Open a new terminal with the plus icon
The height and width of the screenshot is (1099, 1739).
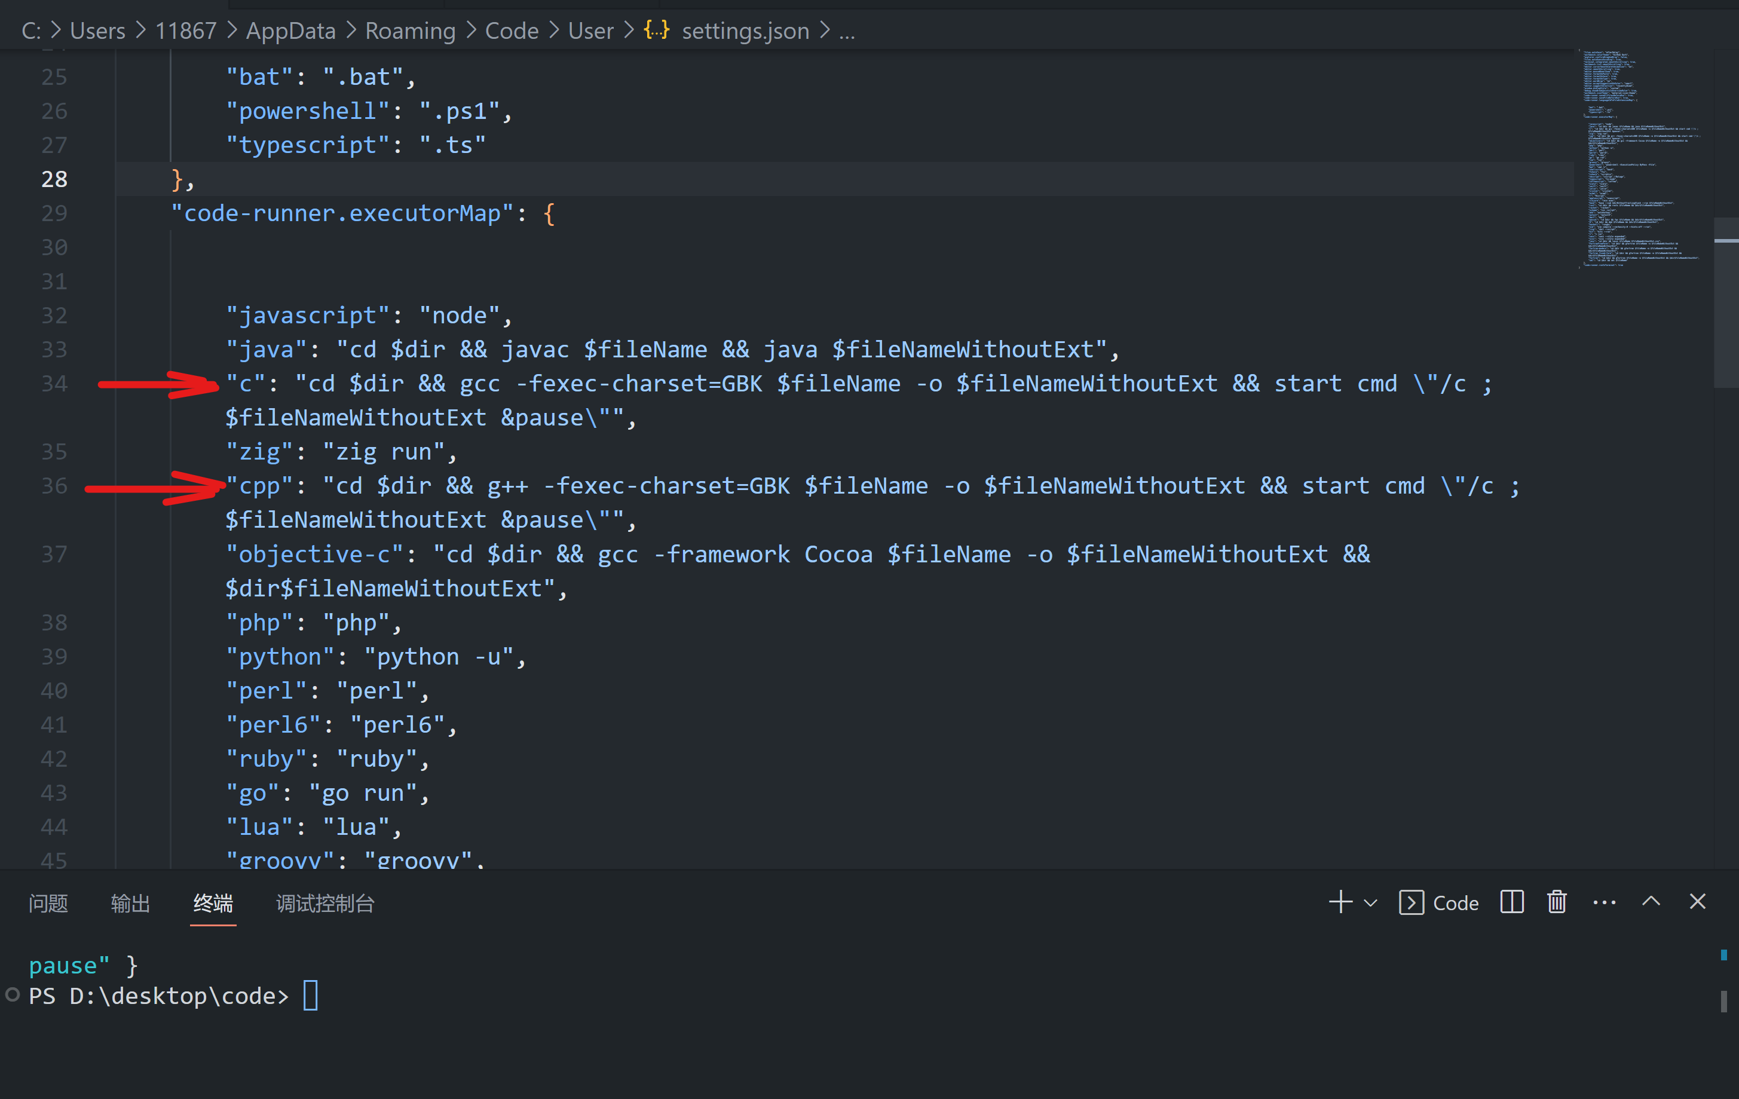click(1340, 902)
